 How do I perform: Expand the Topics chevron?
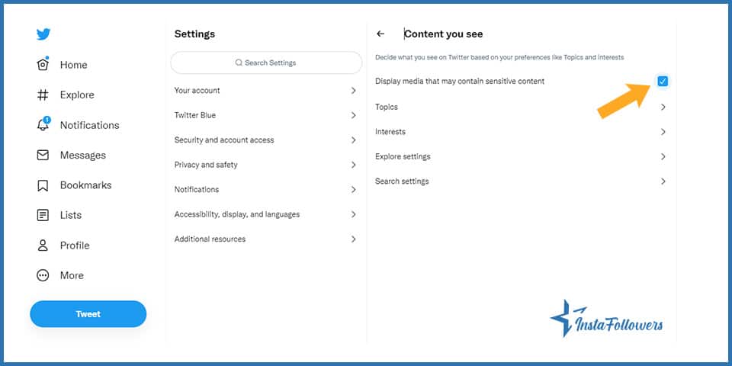click(663, 107)
